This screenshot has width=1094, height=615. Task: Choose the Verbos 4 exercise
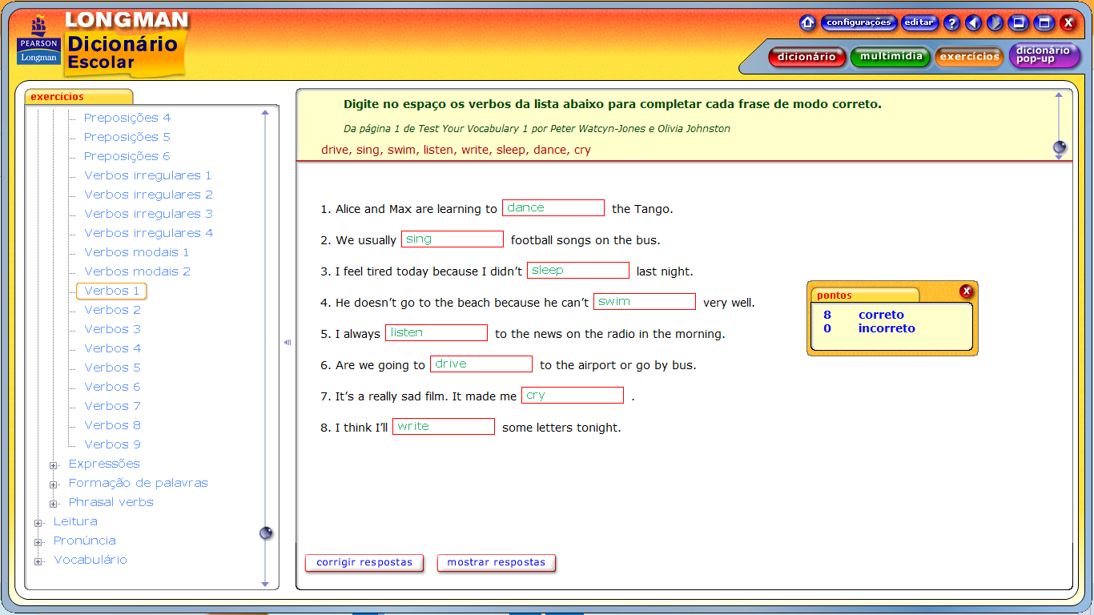[112, 348]
